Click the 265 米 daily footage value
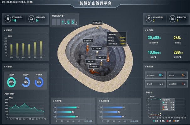Screen dimensions: 190x125 pyautogui.click(x=178, y=38)
